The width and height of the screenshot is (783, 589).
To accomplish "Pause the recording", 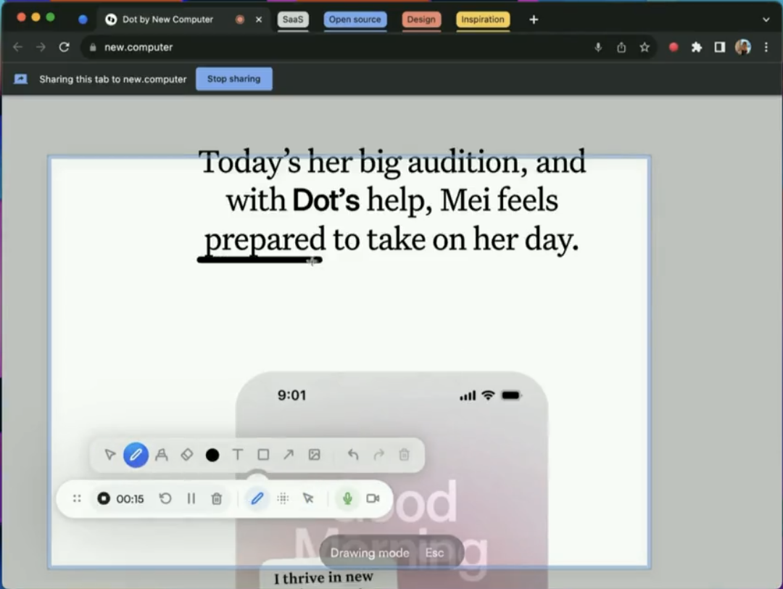I will pos(191,498).
